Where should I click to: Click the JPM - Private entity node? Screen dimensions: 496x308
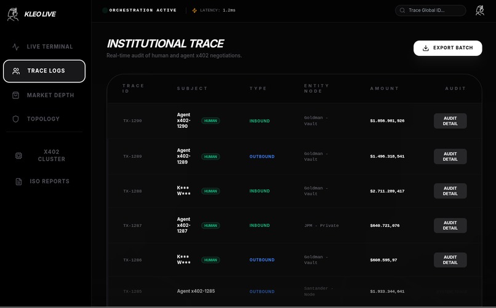pyautogui.click(x=321, y=226)
